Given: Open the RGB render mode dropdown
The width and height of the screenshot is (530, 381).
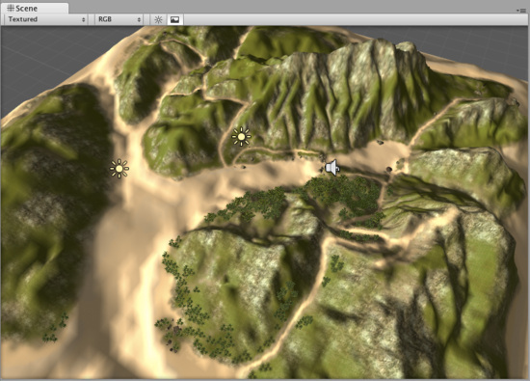Looking at the screenshot, I should point(119,19).
